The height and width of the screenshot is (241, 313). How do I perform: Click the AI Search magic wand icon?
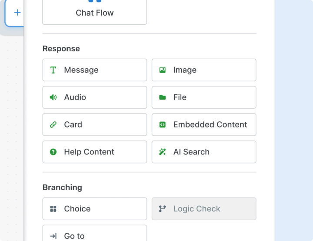(x=162, y=152)
